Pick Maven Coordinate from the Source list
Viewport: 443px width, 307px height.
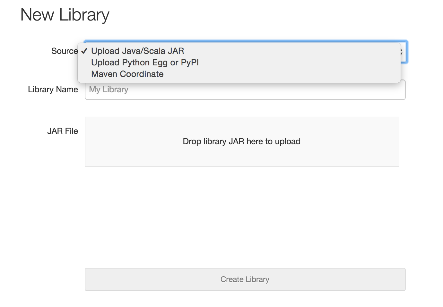click(x=127, y=74)
